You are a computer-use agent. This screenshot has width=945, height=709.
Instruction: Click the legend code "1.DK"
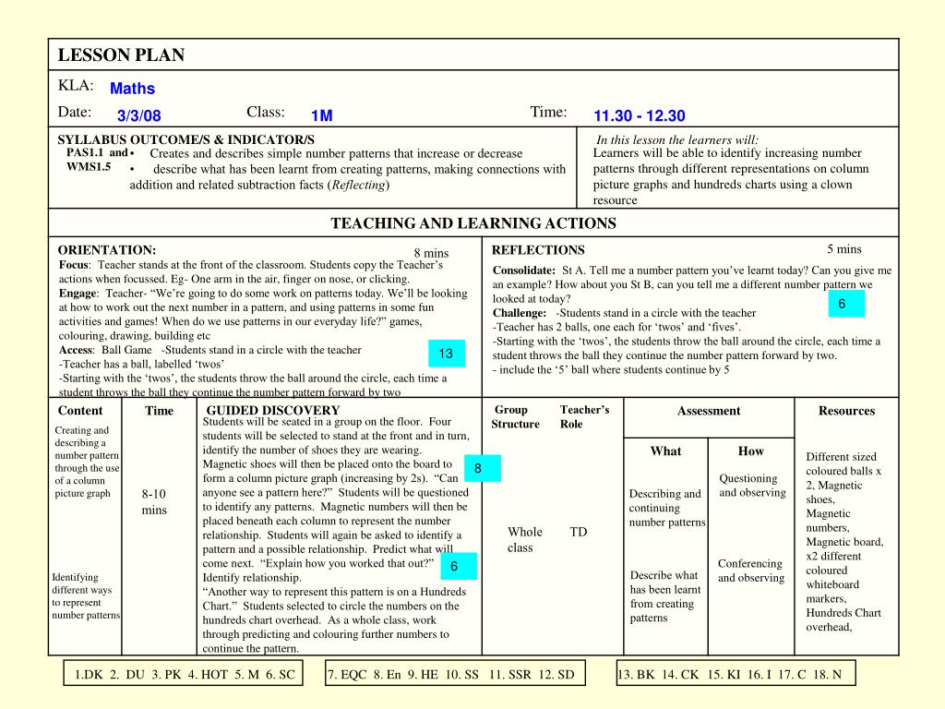coord(89,675)
